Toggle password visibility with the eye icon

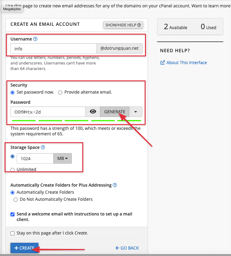coord(93,112)
